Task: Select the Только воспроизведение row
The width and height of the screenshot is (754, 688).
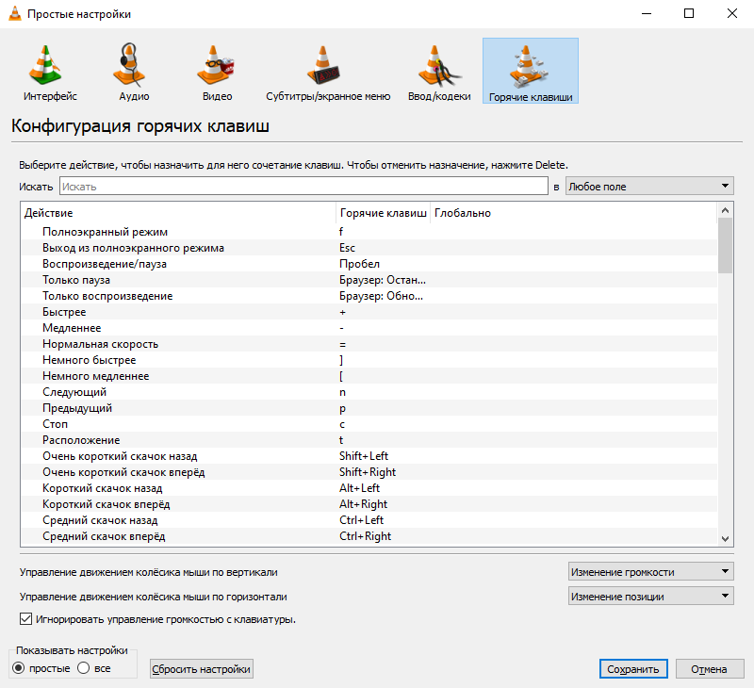Action: (369, 296)
